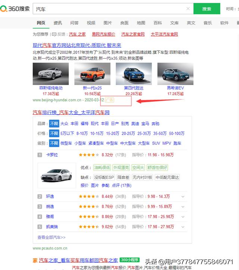Open the 图片 tab
This screenshot has height=270, width=239.
click(x=108, y=23)
